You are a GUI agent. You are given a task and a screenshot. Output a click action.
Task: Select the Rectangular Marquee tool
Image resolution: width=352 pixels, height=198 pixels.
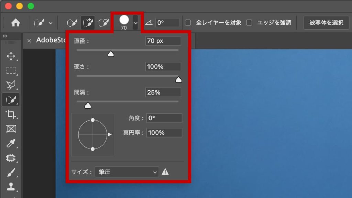pyautogui.click(x=11, y=70)
